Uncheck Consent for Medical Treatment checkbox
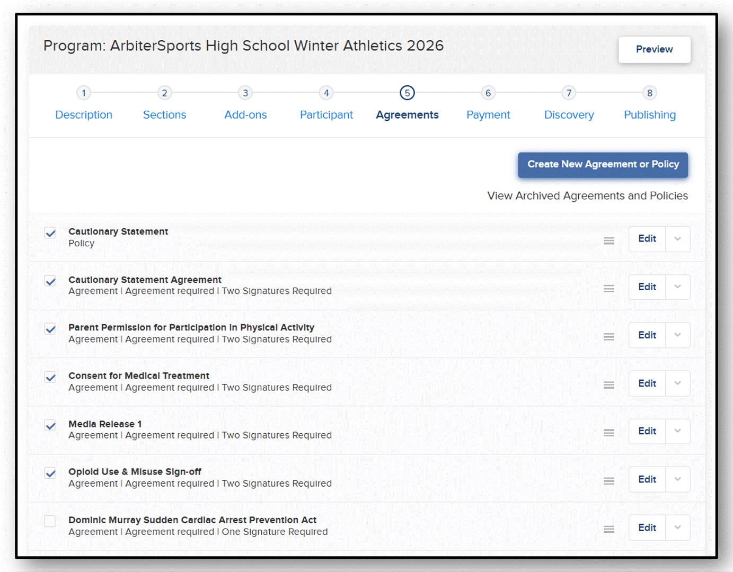 (50, 377)
